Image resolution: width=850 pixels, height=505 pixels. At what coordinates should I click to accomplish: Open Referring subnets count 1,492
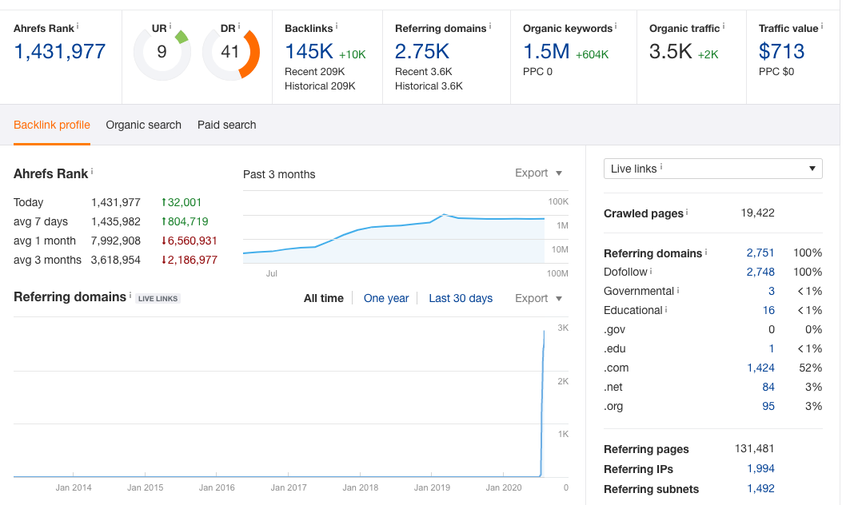(x=761, y=489)
